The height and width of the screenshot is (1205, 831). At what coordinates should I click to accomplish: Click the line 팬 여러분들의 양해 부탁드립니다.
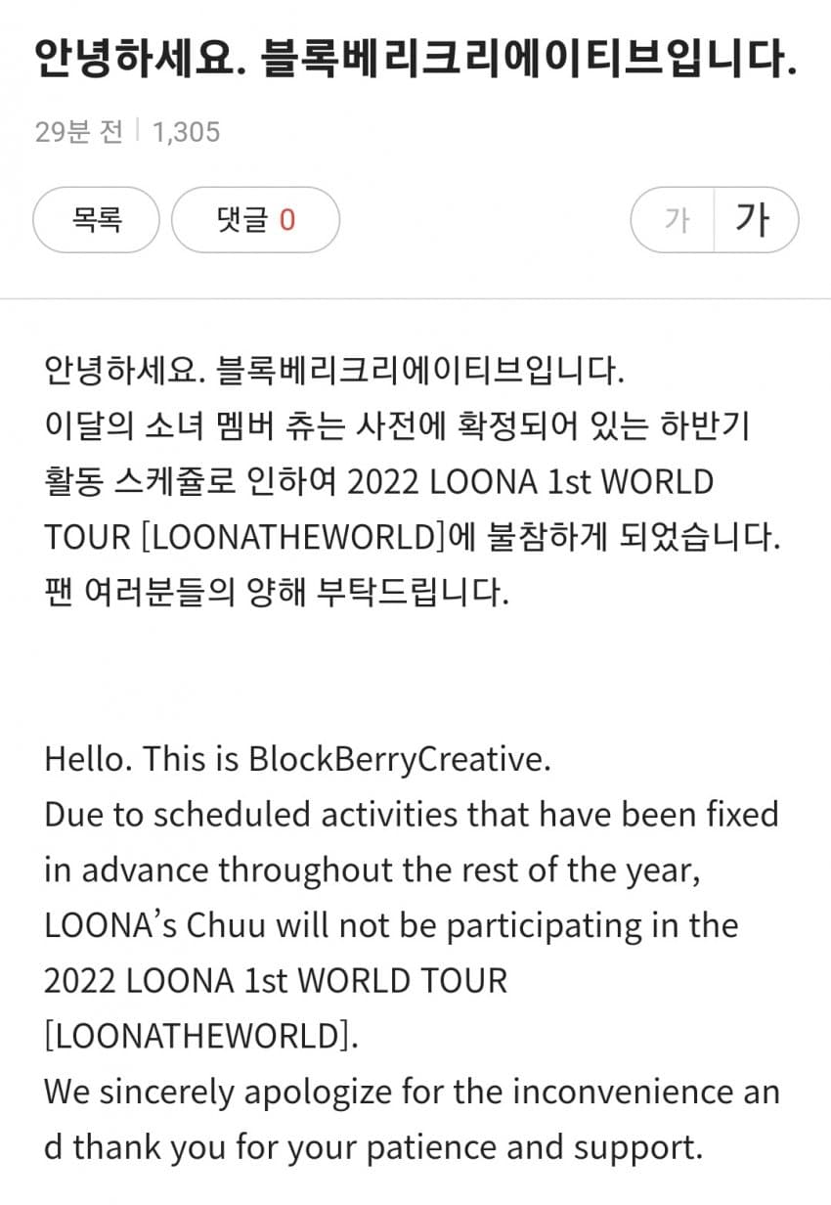(x=277, y=593)
